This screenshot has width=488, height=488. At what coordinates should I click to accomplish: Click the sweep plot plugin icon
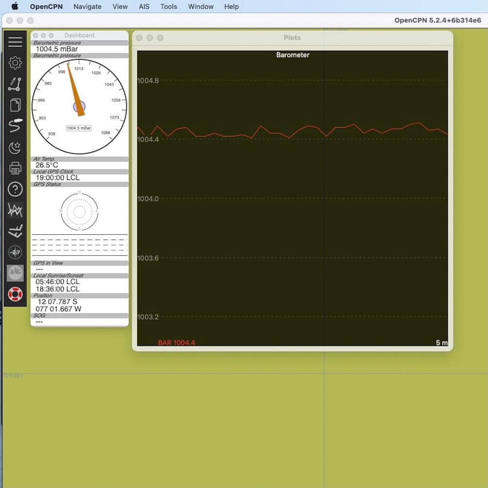point(15,231)
